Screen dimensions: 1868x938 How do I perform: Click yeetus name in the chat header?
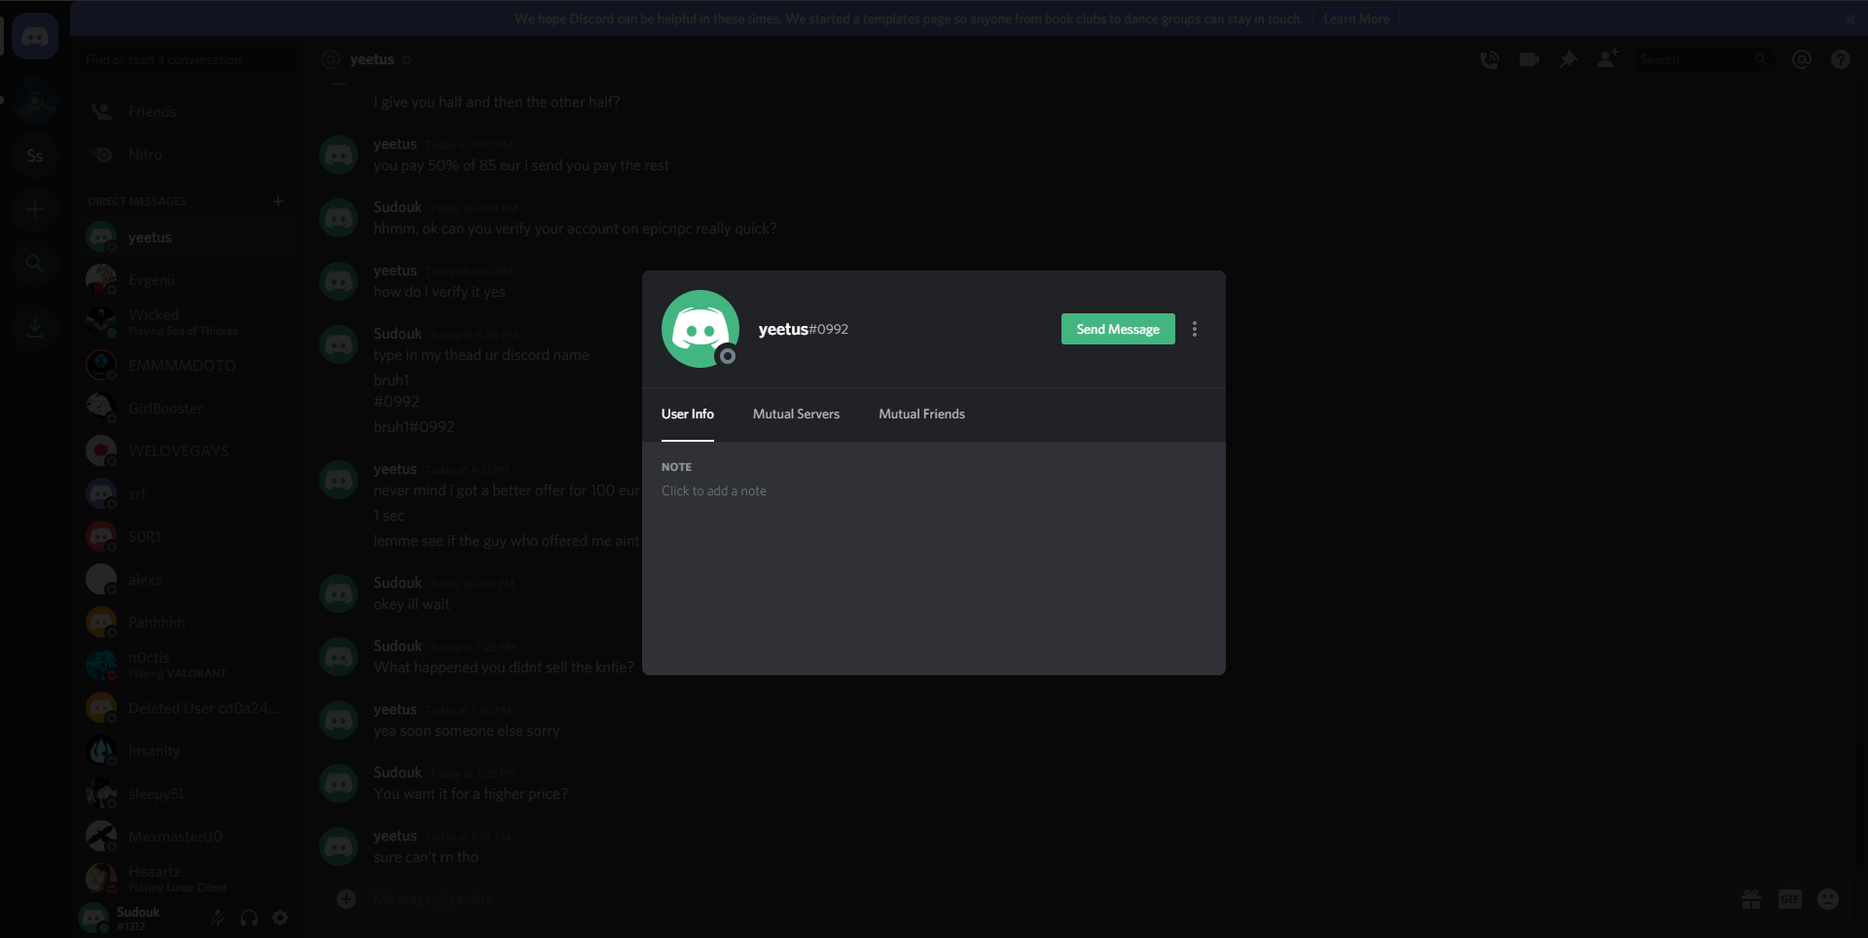pos(372,59)
